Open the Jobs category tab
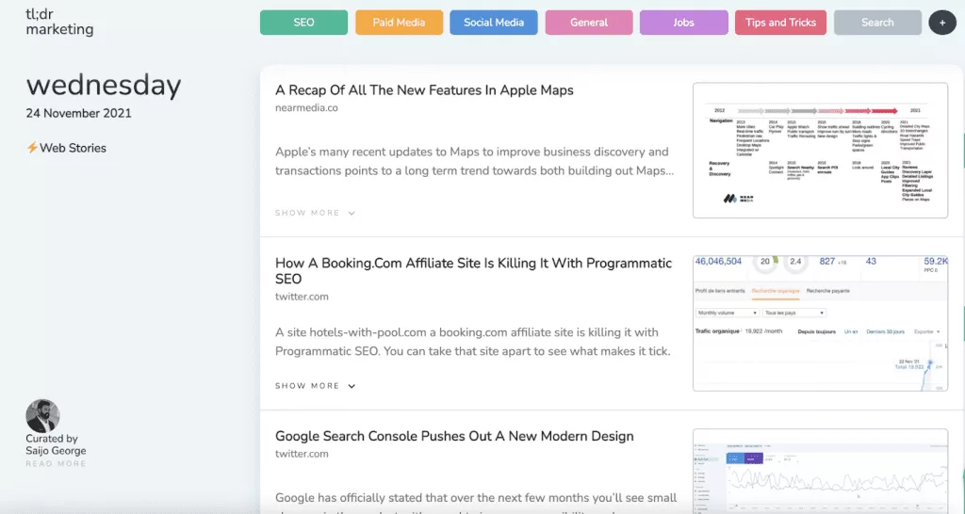Viewport: 965px width, 514px height. [684, 23]
